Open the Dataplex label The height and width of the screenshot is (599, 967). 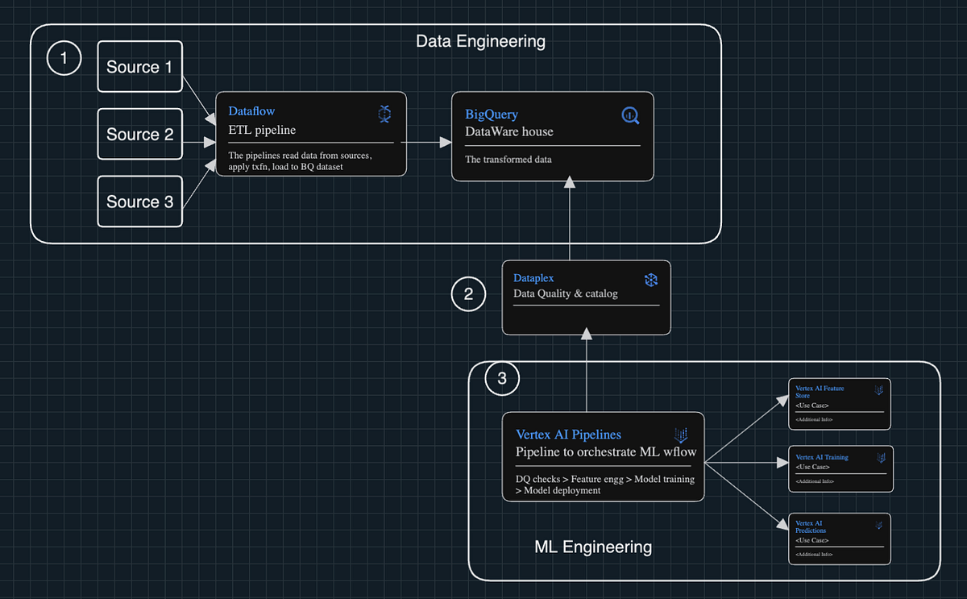533,277
